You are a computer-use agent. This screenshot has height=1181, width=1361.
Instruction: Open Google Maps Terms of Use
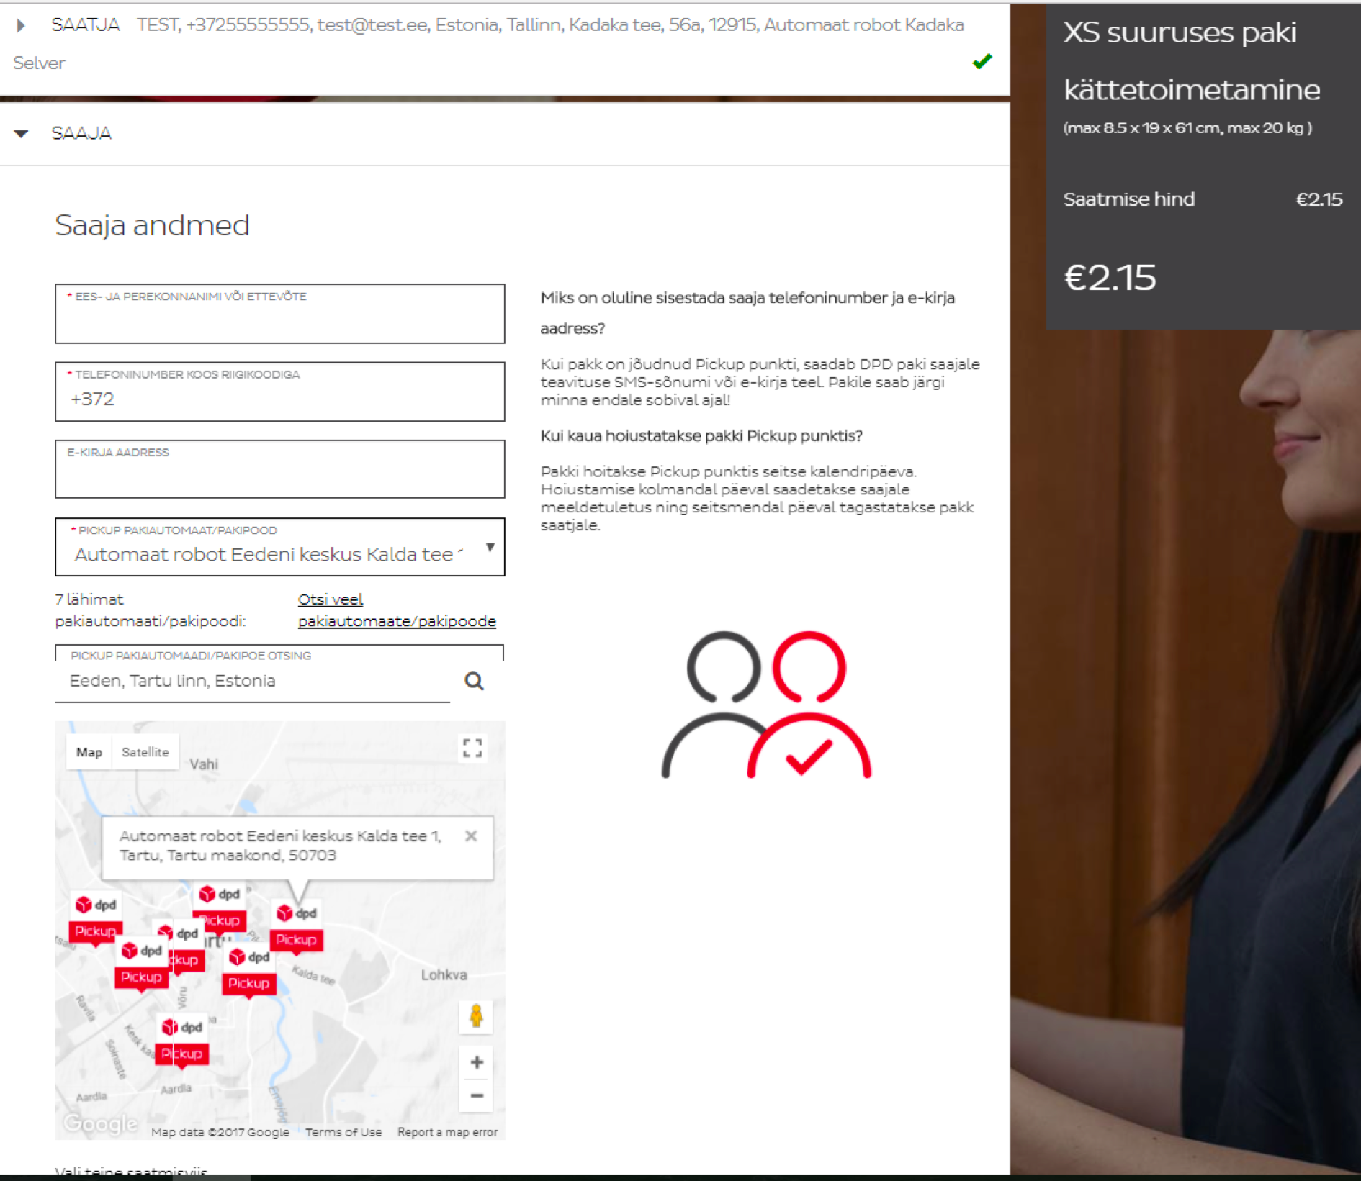click(x=343, y=1132)
